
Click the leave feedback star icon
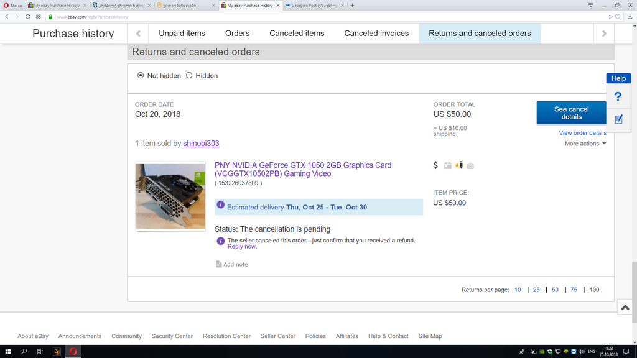[x=459, y=165]
